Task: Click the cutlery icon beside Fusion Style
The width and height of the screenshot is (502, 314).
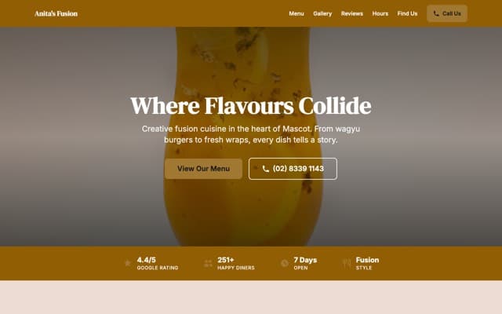Action: (347, 264)
